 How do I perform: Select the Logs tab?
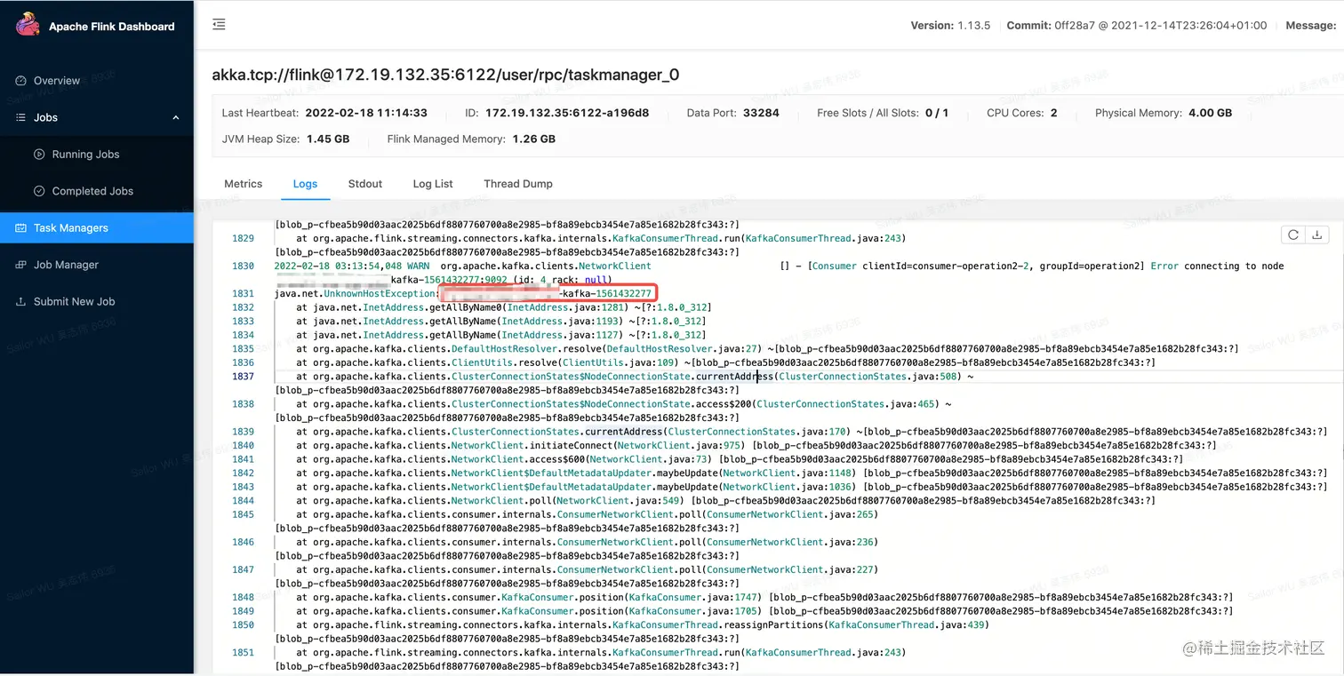tap(305, 184)
